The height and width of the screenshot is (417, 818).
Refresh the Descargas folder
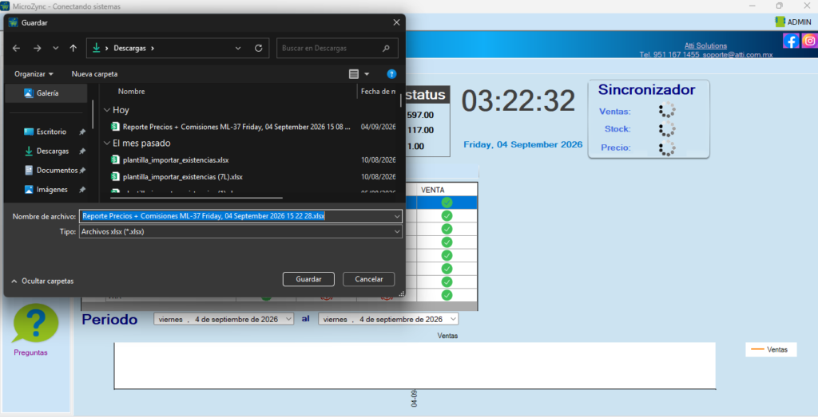pos(258,48)
